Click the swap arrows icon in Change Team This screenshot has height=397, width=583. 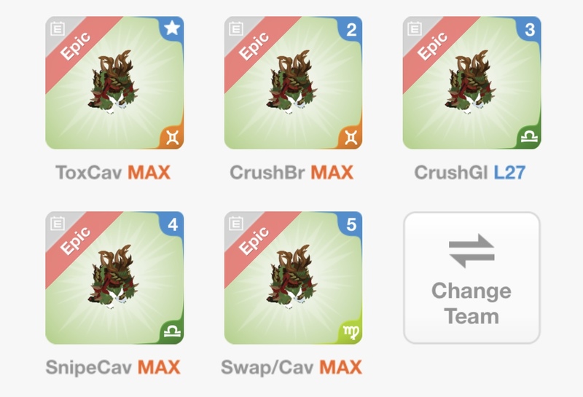(x=472, y=251)
